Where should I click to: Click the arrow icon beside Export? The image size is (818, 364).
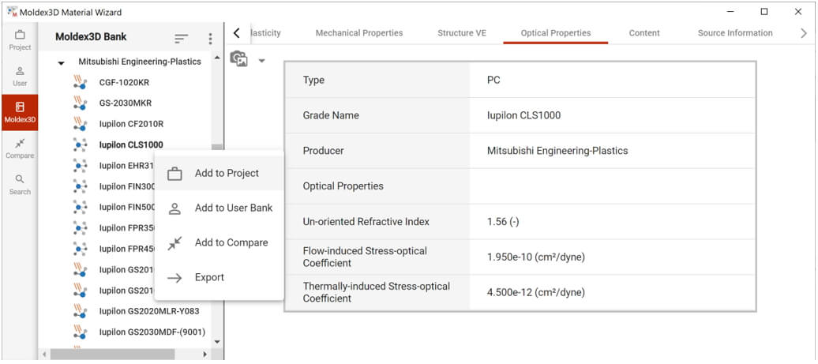coord(174,278)
